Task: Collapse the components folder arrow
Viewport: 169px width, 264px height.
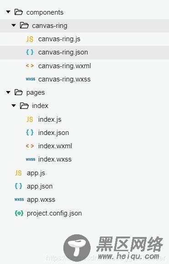Action: pos(8,12)
